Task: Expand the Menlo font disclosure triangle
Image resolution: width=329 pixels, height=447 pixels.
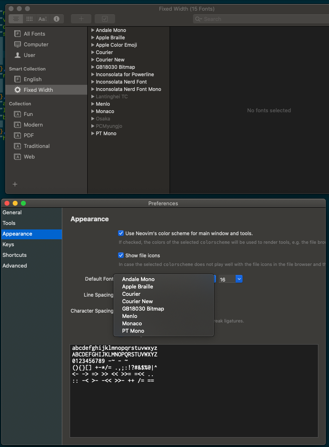Action: tap(93, 104)
